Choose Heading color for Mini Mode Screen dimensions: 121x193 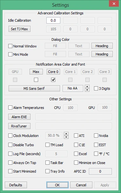(102, 54)
